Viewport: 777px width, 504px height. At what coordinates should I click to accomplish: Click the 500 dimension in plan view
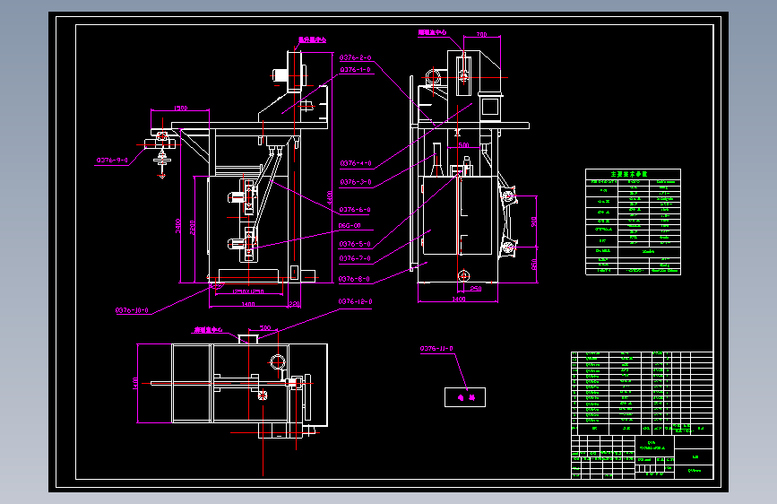tap(265, 328)
